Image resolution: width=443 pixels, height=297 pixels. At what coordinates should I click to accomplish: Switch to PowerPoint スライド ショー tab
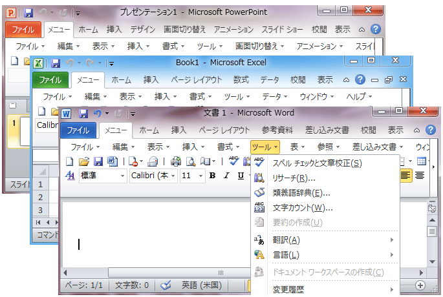tap(282, 29)
